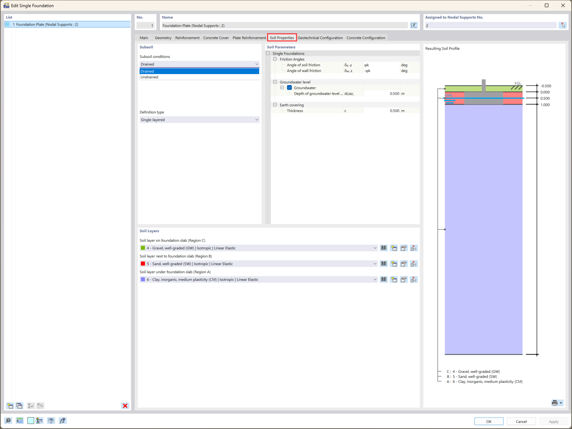Switch to the Geometry tab
This screenshot has width=572, height=429.
click(x=163, y=38)
